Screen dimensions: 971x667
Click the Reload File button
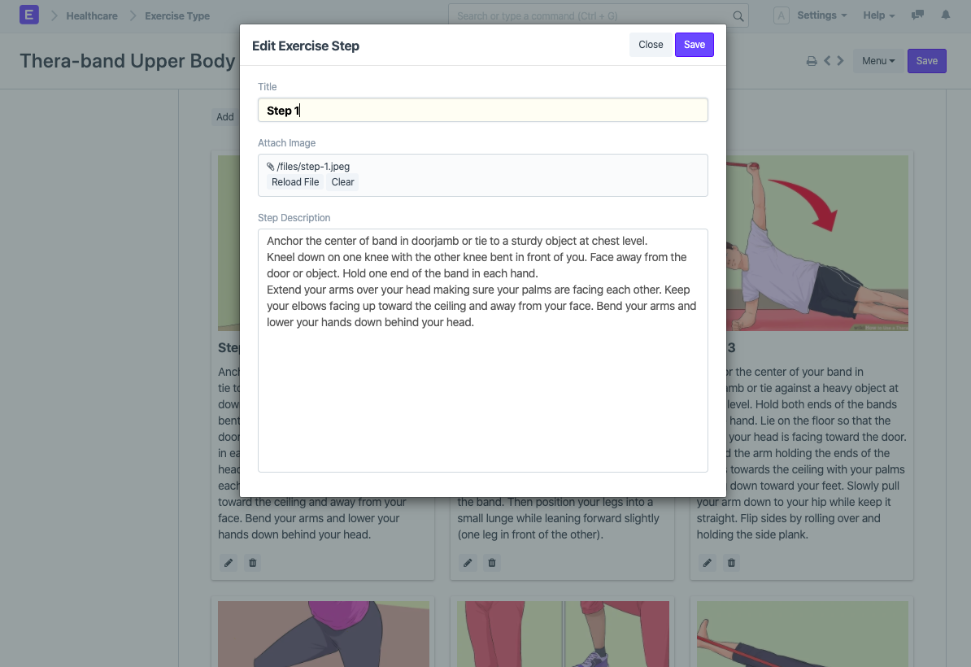295,182
